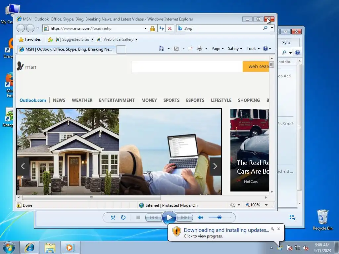Screen dimensions: 339x254
Task: Click Internet Explorer icon on taskbar
Action: (x=29, y=247)
